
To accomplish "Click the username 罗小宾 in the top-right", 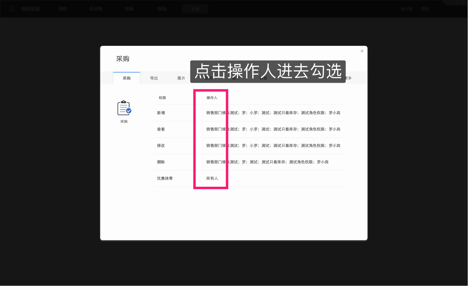I will coord(407,9).
